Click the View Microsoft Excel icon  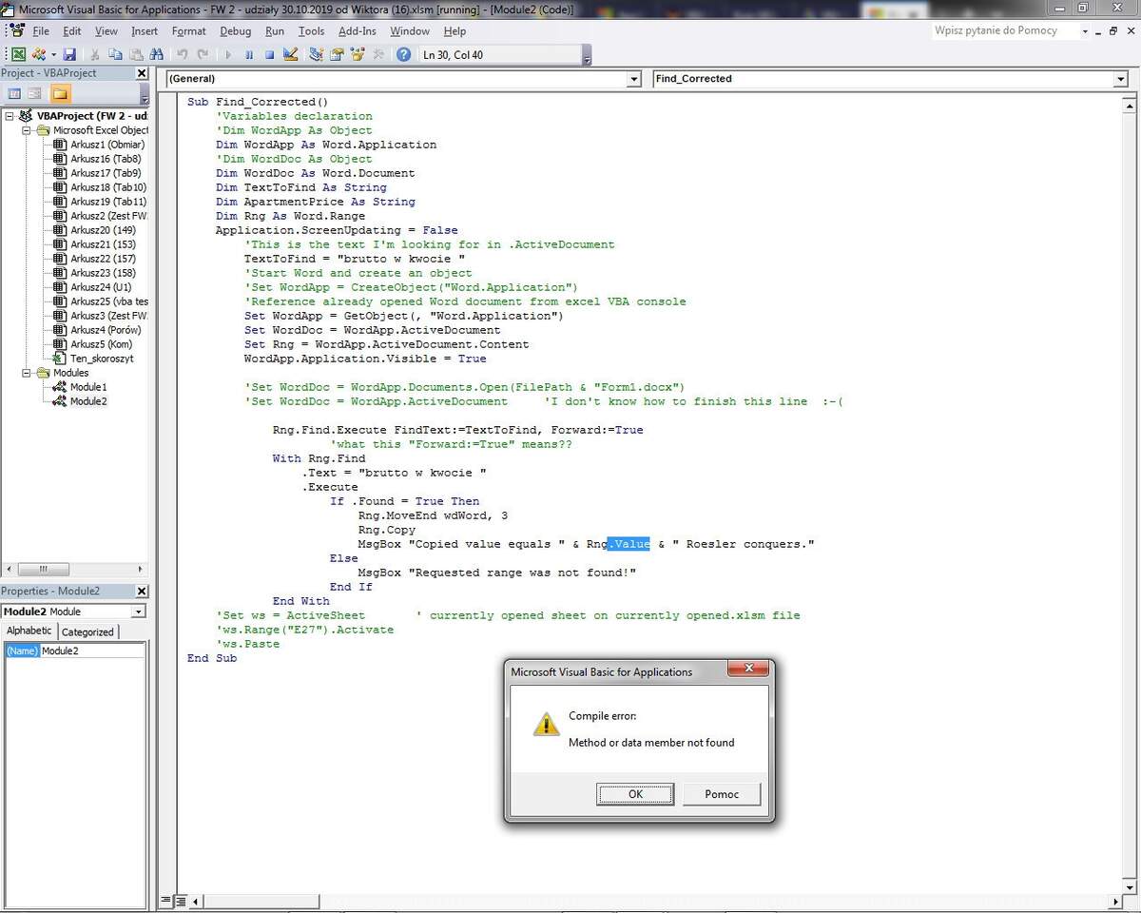click(x=18, y=55)
